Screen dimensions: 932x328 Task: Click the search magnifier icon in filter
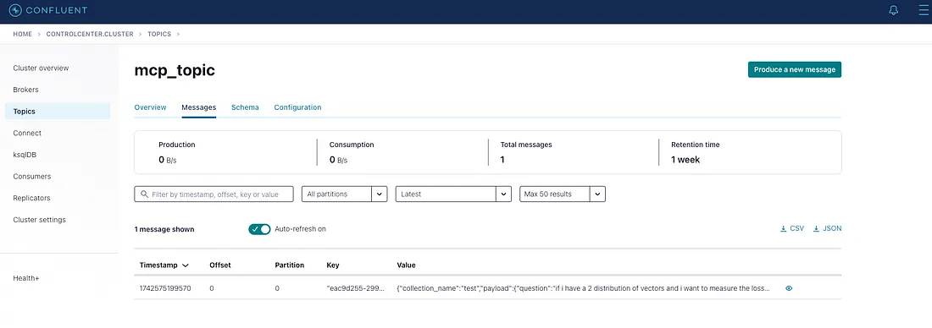pyautogui.click(x=144, y=194)
